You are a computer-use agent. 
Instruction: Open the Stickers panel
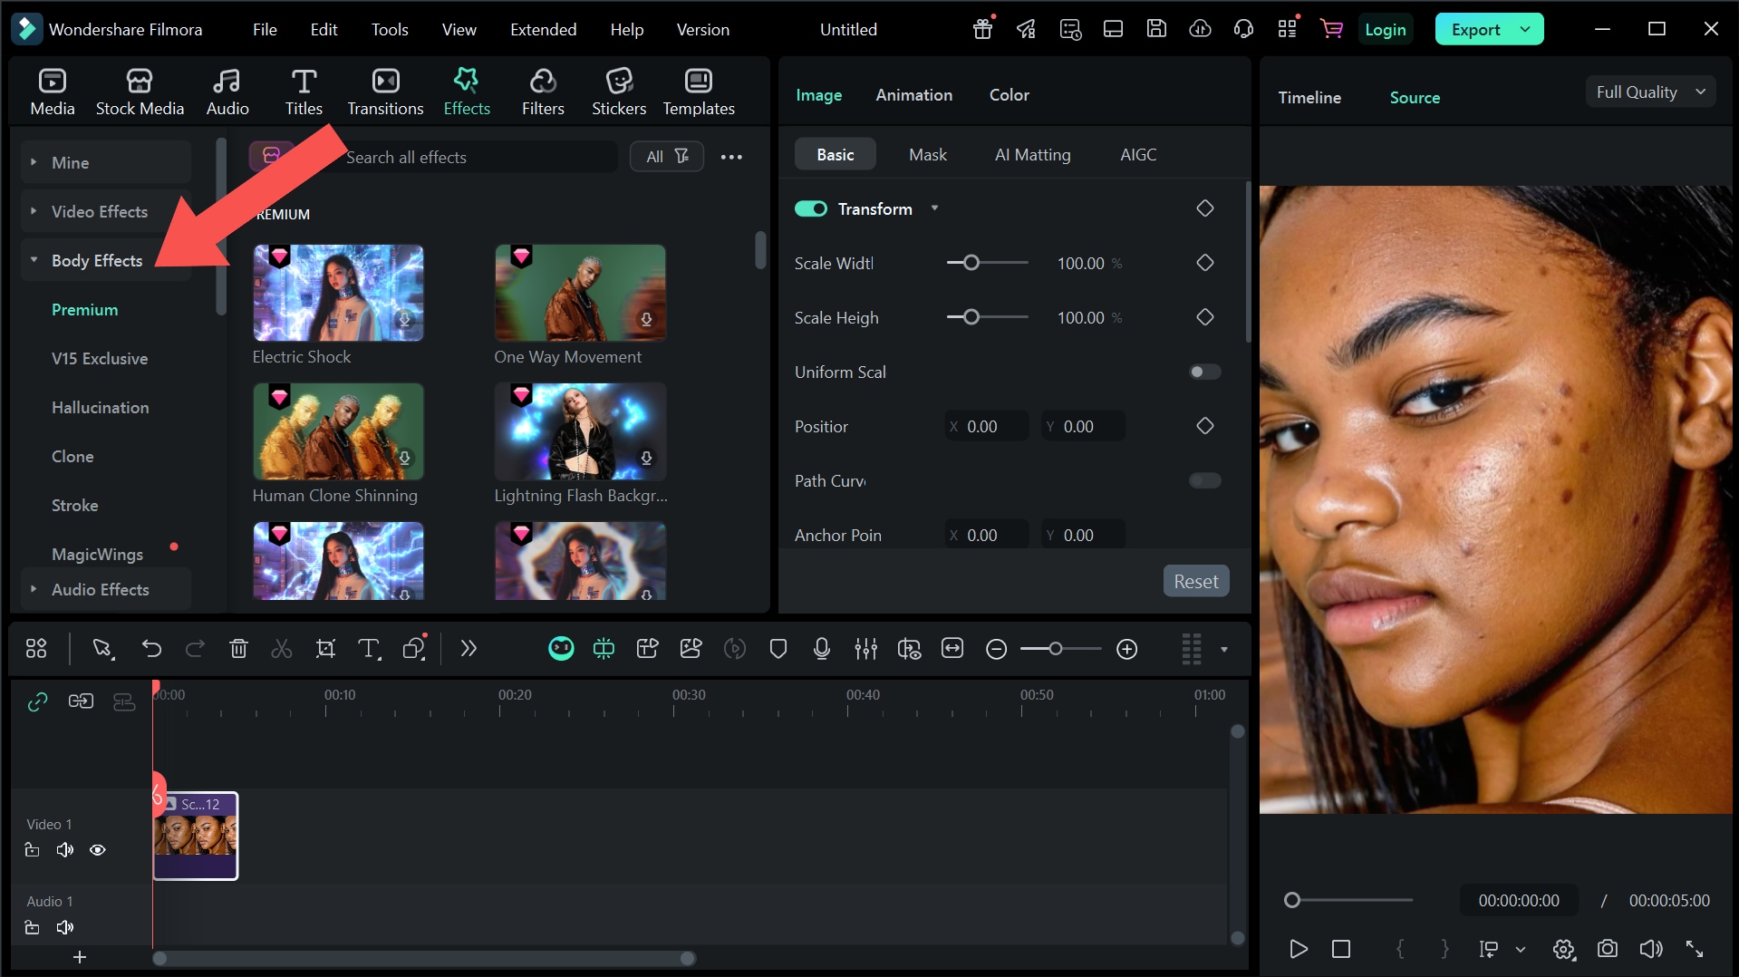coord(619,92)
